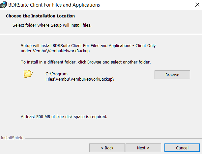Click the 'Setup will install BDRSuite Client' sentence

point(88,46)
